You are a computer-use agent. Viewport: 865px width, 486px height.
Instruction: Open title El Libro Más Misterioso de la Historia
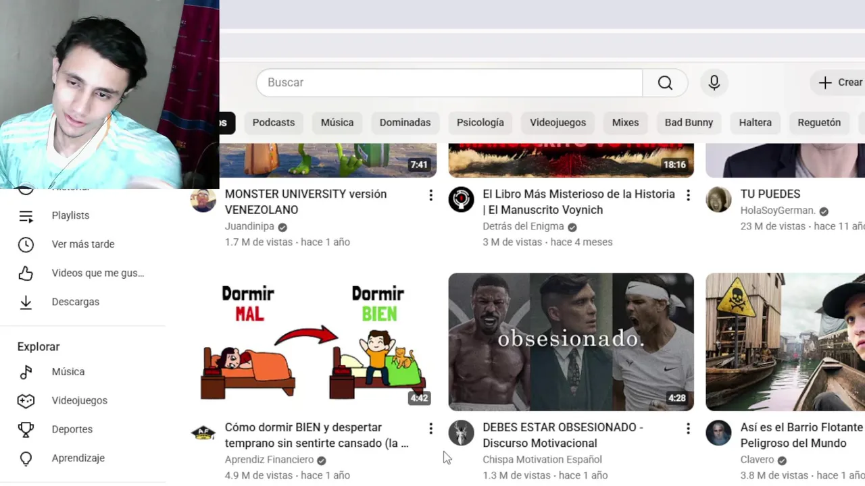(578, 202)
